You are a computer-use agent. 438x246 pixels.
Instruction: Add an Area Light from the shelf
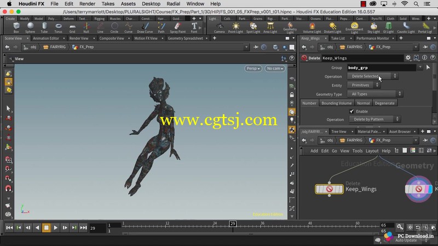[270, 28]
